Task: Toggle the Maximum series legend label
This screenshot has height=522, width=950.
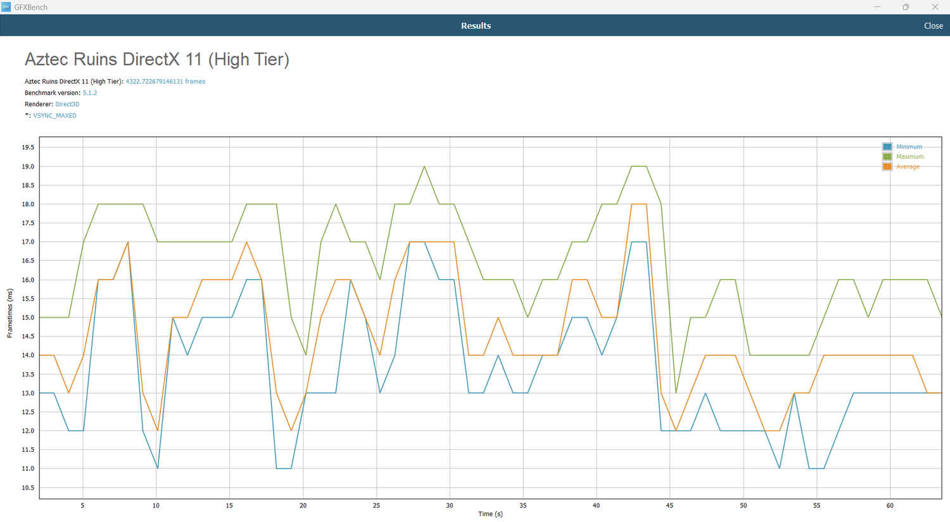Action: [x=909, y=157]
